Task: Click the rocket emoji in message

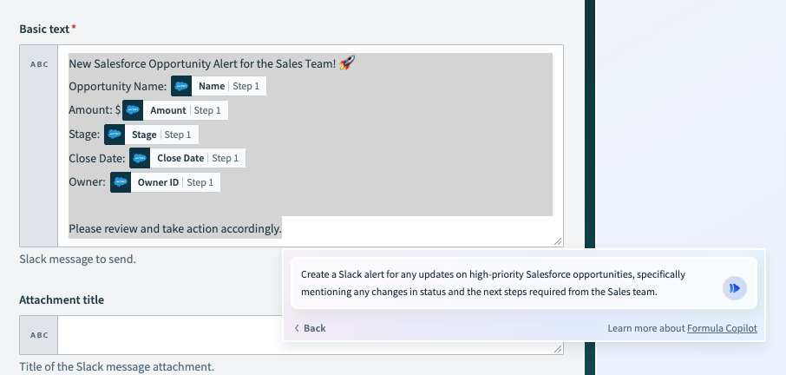Action: pos(347,63)
